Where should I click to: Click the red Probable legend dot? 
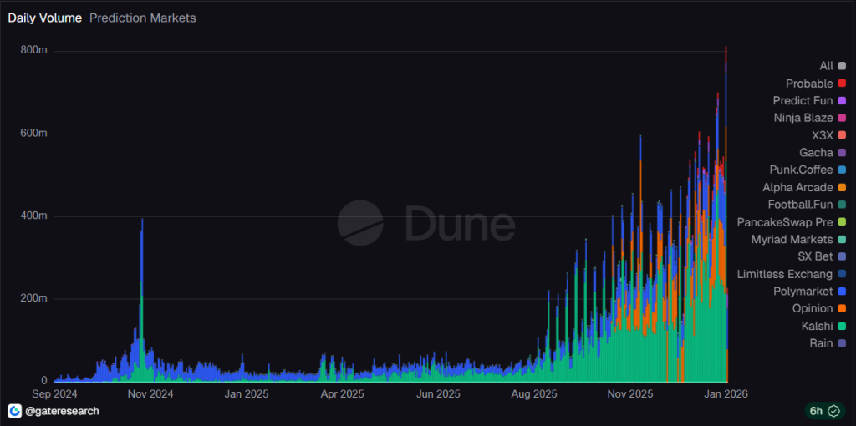[842, 84]
